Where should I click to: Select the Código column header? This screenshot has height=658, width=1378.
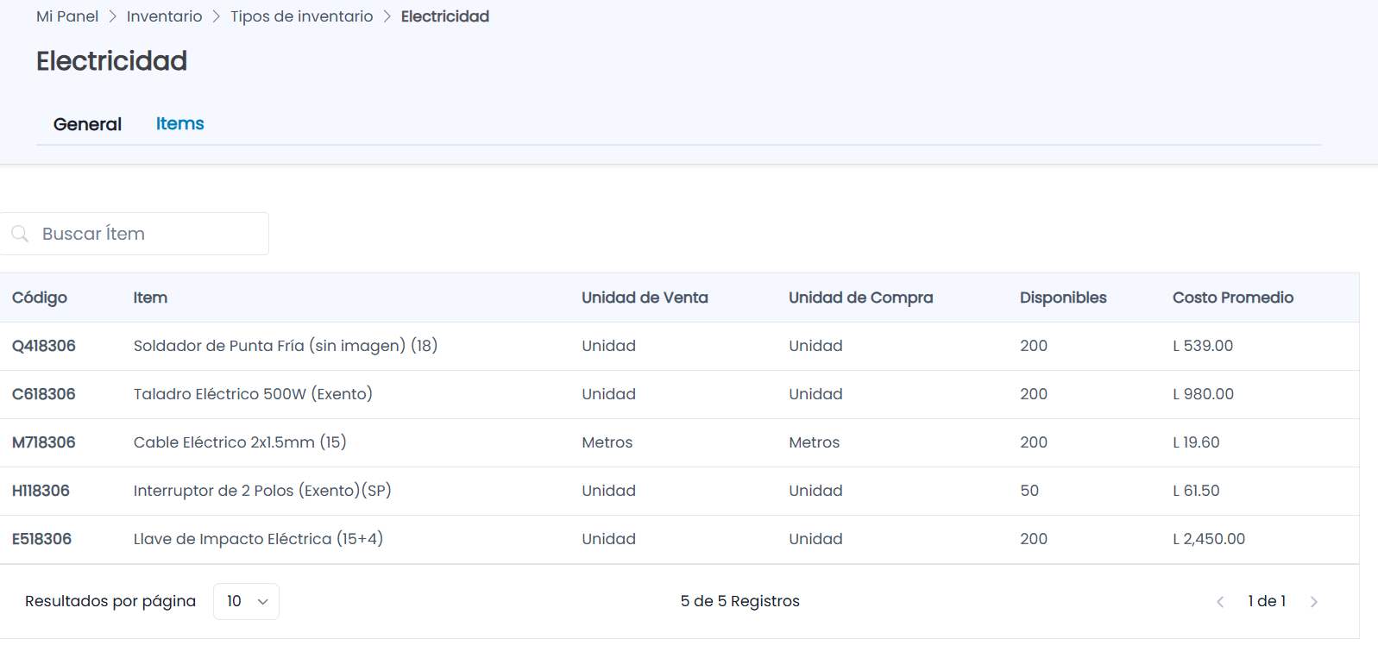click(40, 298)
